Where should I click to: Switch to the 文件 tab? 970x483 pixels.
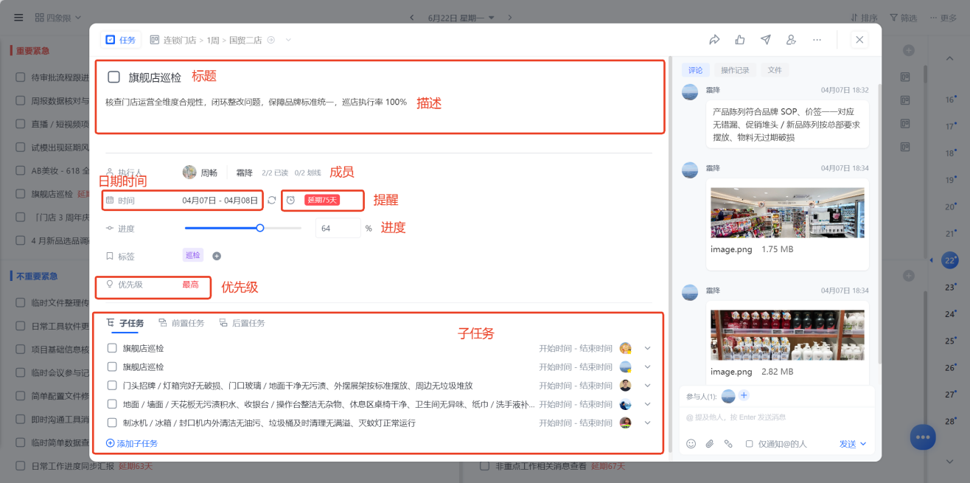tap(775, 70)
